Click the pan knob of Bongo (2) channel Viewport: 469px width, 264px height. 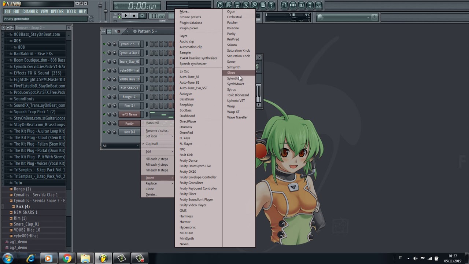click(x=109, y=97)
